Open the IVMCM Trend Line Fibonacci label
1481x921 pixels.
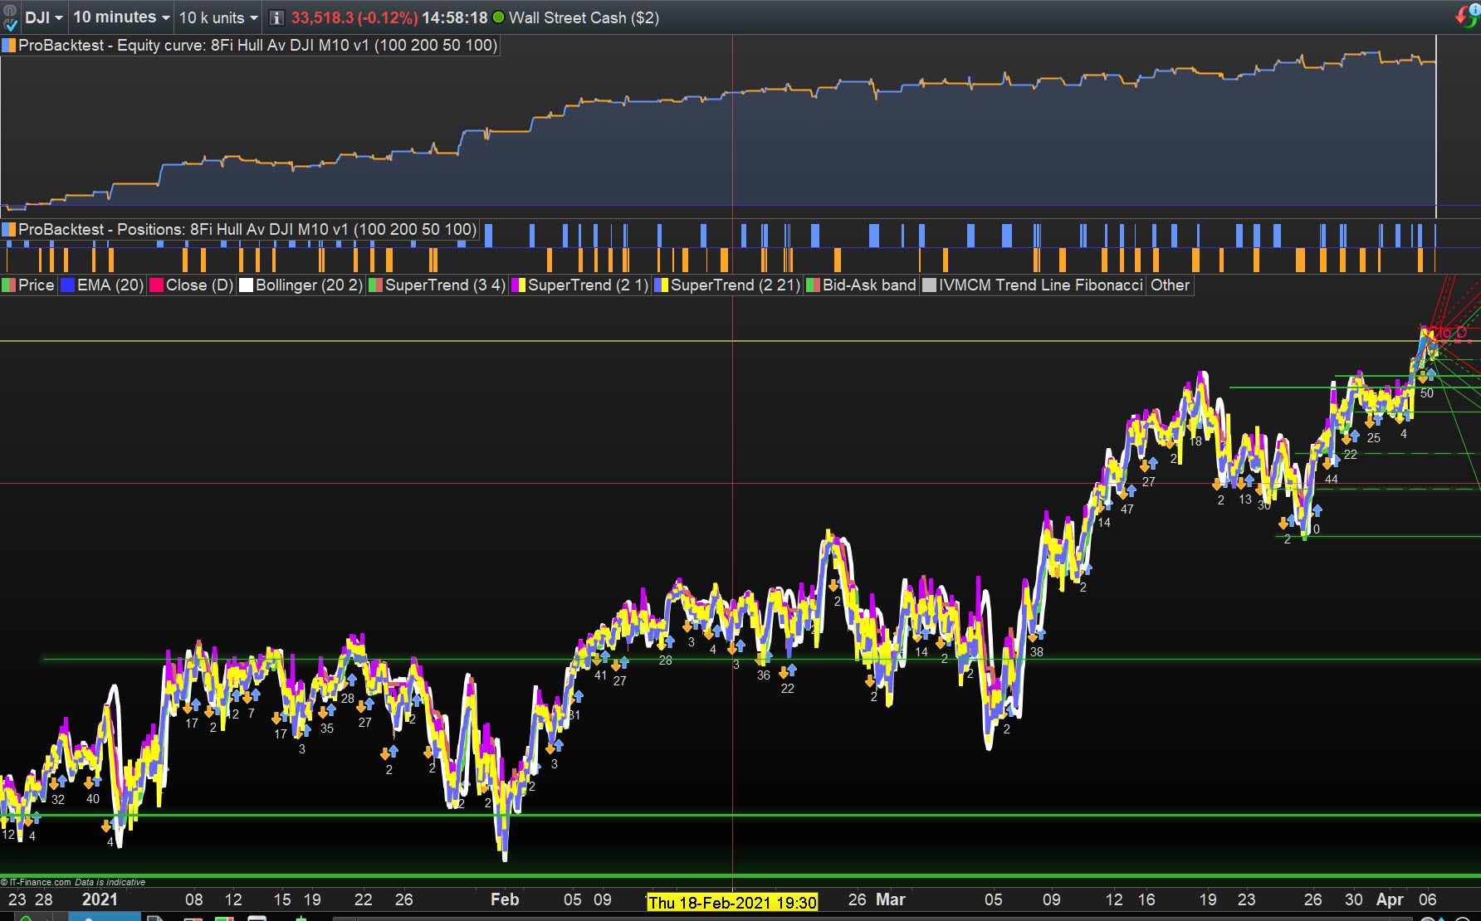click(1040, 285)
